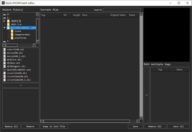Select concrt140.dll file name
Screen dimensions: 192x132
[16, 50]
